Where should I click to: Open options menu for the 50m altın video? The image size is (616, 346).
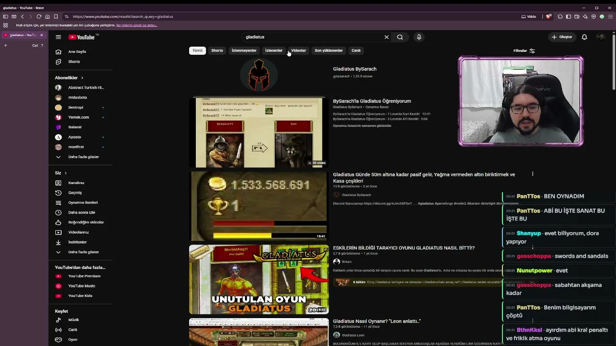point(532,174)
